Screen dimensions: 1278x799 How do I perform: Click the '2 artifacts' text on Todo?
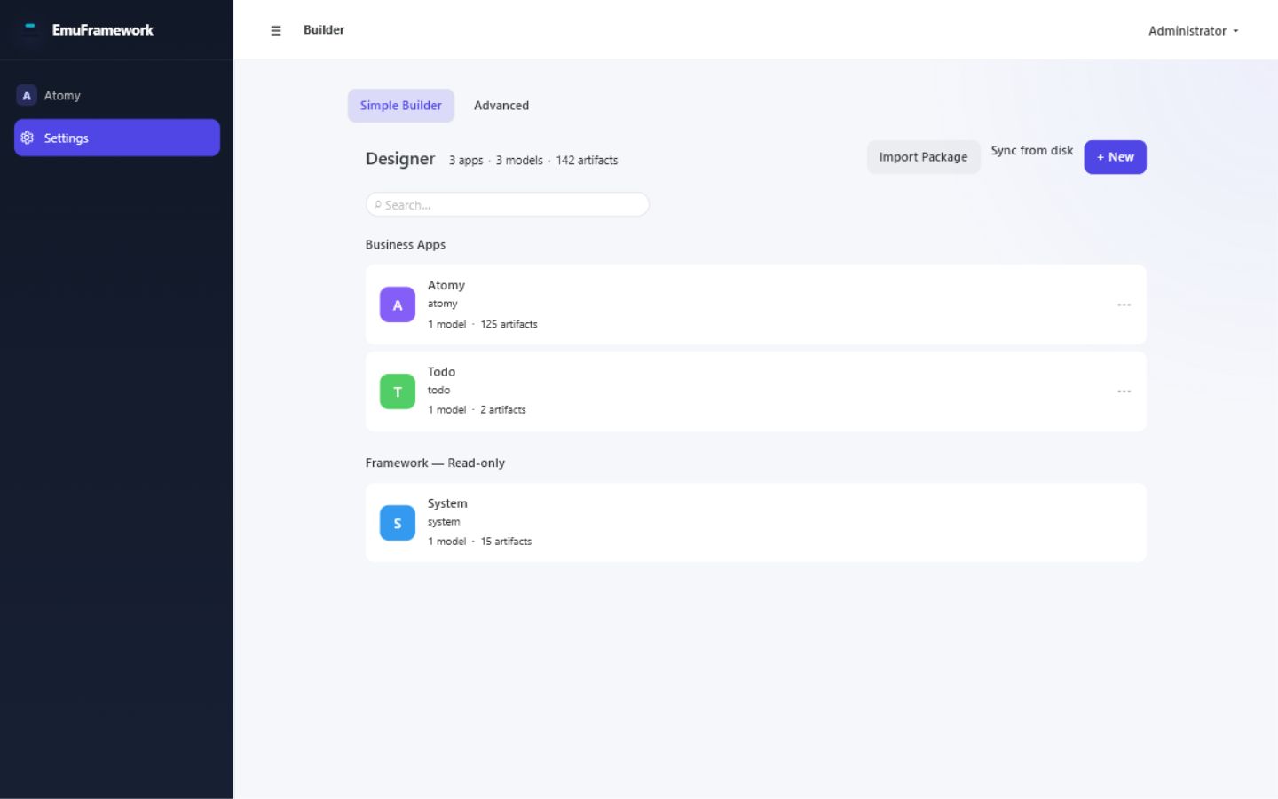(x=503, y=409)
